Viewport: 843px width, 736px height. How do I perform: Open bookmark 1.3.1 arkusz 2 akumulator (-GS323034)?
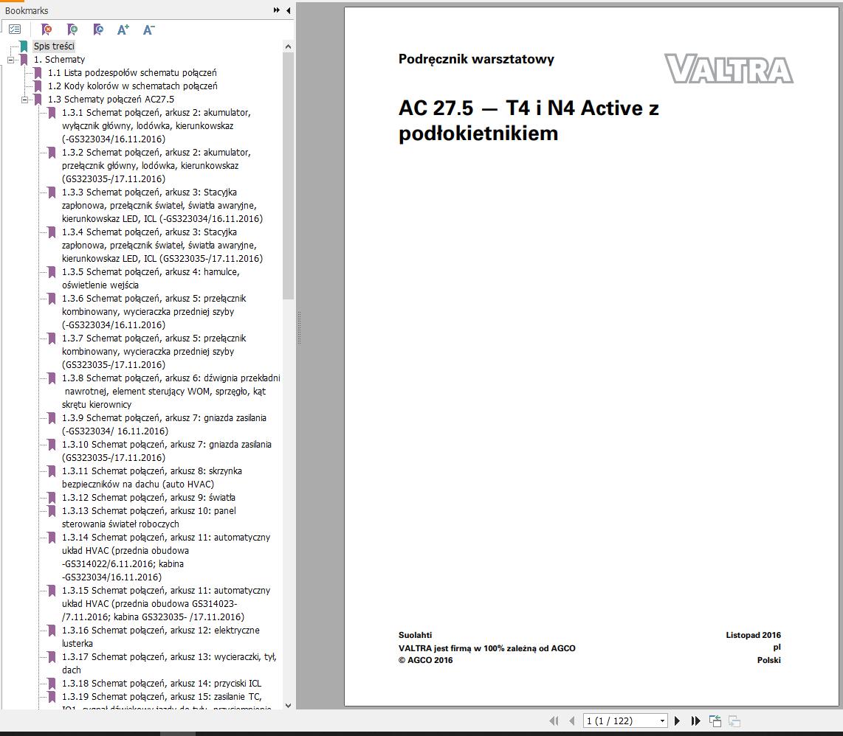[x=156, y=125]
